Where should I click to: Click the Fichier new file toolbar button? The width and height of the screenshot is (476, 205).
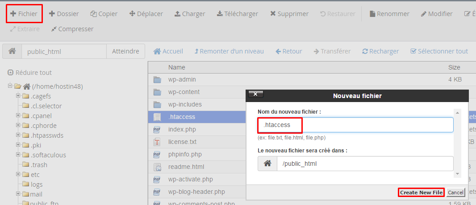tap(24, 14)
